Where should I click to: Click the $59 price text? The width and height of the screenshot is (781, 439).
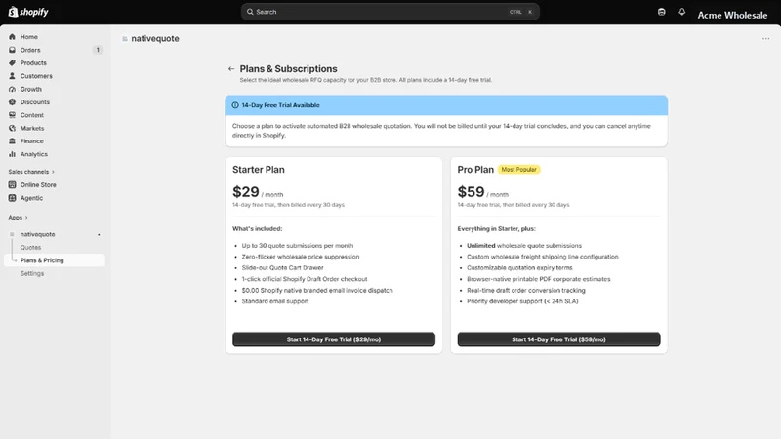[x=471, y=191]
